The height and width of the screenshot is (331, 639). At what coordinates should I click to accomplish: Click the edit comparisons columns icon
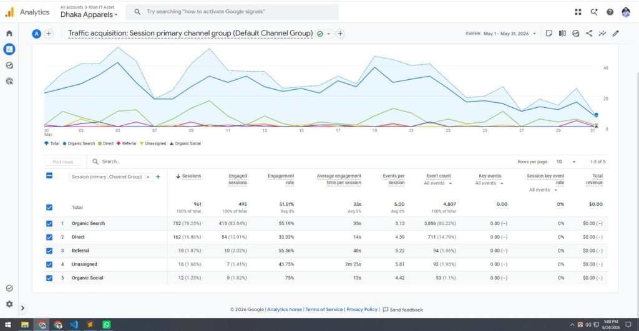pyautogui.click(x=562, y=34)
